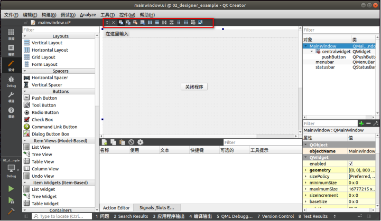Open the 文件(F) menu
Image resolution: width=381 pixels, height=221 pixels.
click(11, 15)
